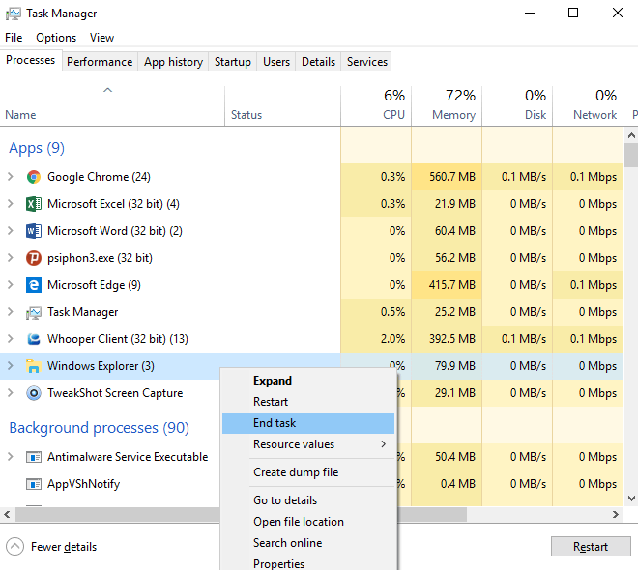The width and height of the screenshot is (638, 570).
Task: Open the View menu
Action: [x=101, y=38]
